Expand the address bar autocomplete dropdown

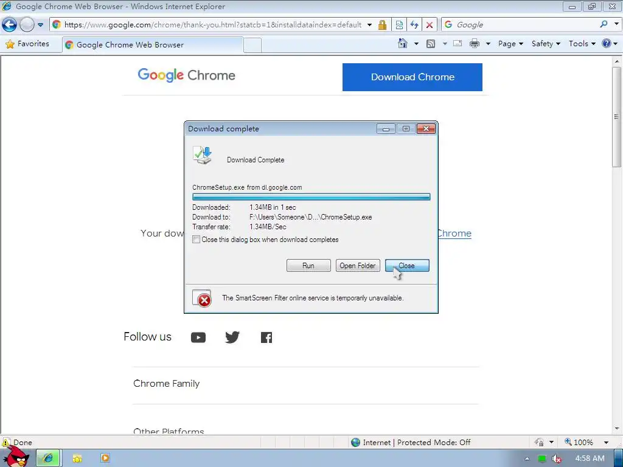point(369,24)
